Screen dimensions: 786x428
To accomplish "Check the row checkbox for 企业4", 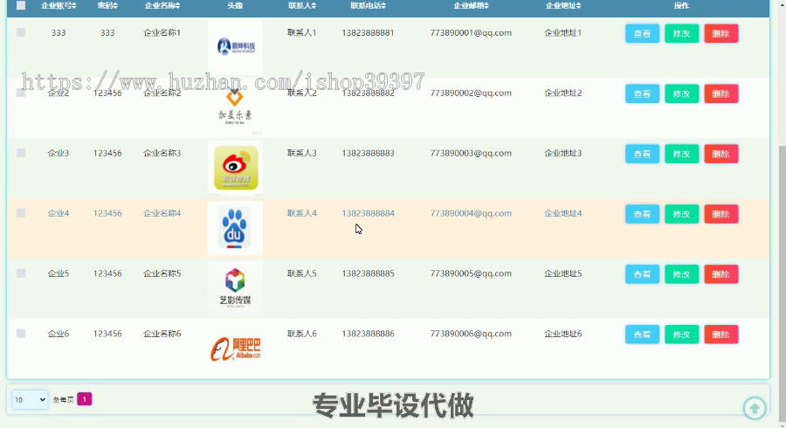I will [21, 213].
